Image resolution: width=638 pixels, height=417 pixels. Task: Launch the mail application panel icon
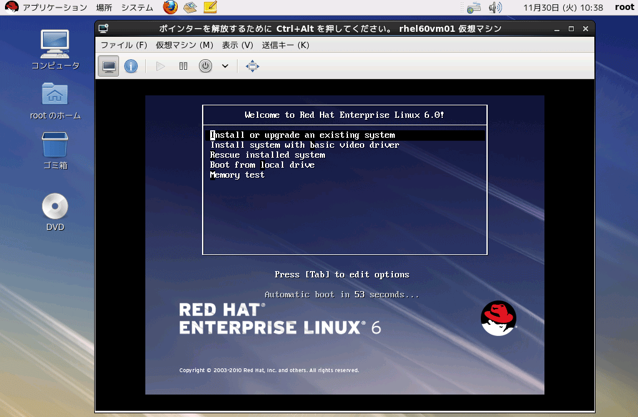point(190,7)
